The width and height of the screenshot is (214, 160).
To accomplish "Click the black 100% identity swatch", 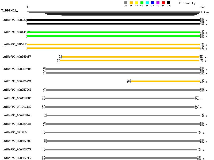I will [169, 3].
